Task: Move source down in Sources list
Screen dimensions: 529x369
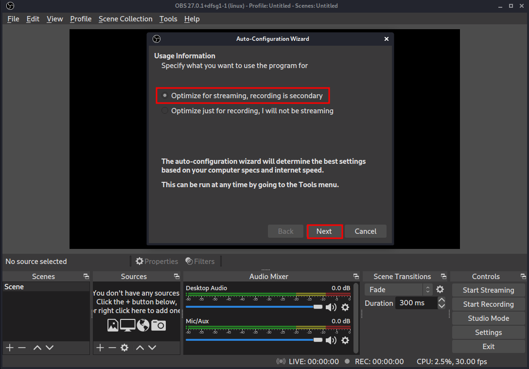Action: pyautogui.click(x=152, y=348)
